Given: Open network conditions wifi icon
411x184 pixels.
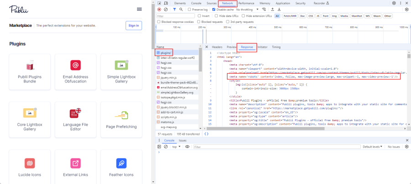Looking at the screenshot, I should (264, 10).
